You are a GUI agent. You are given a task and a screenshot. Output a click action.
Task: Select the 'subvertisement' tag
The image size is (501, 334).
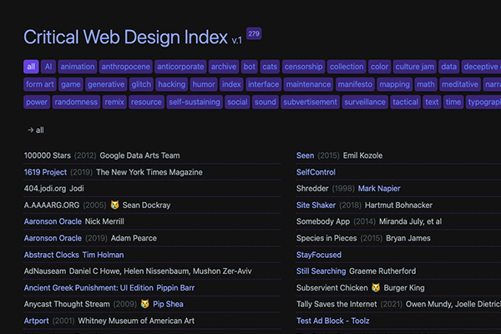pyautogui.click(x=309, y=102)
